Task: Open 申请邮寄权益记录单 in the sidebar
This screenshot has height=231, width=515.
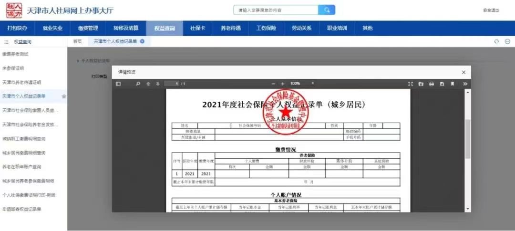Action: (21, 209)
